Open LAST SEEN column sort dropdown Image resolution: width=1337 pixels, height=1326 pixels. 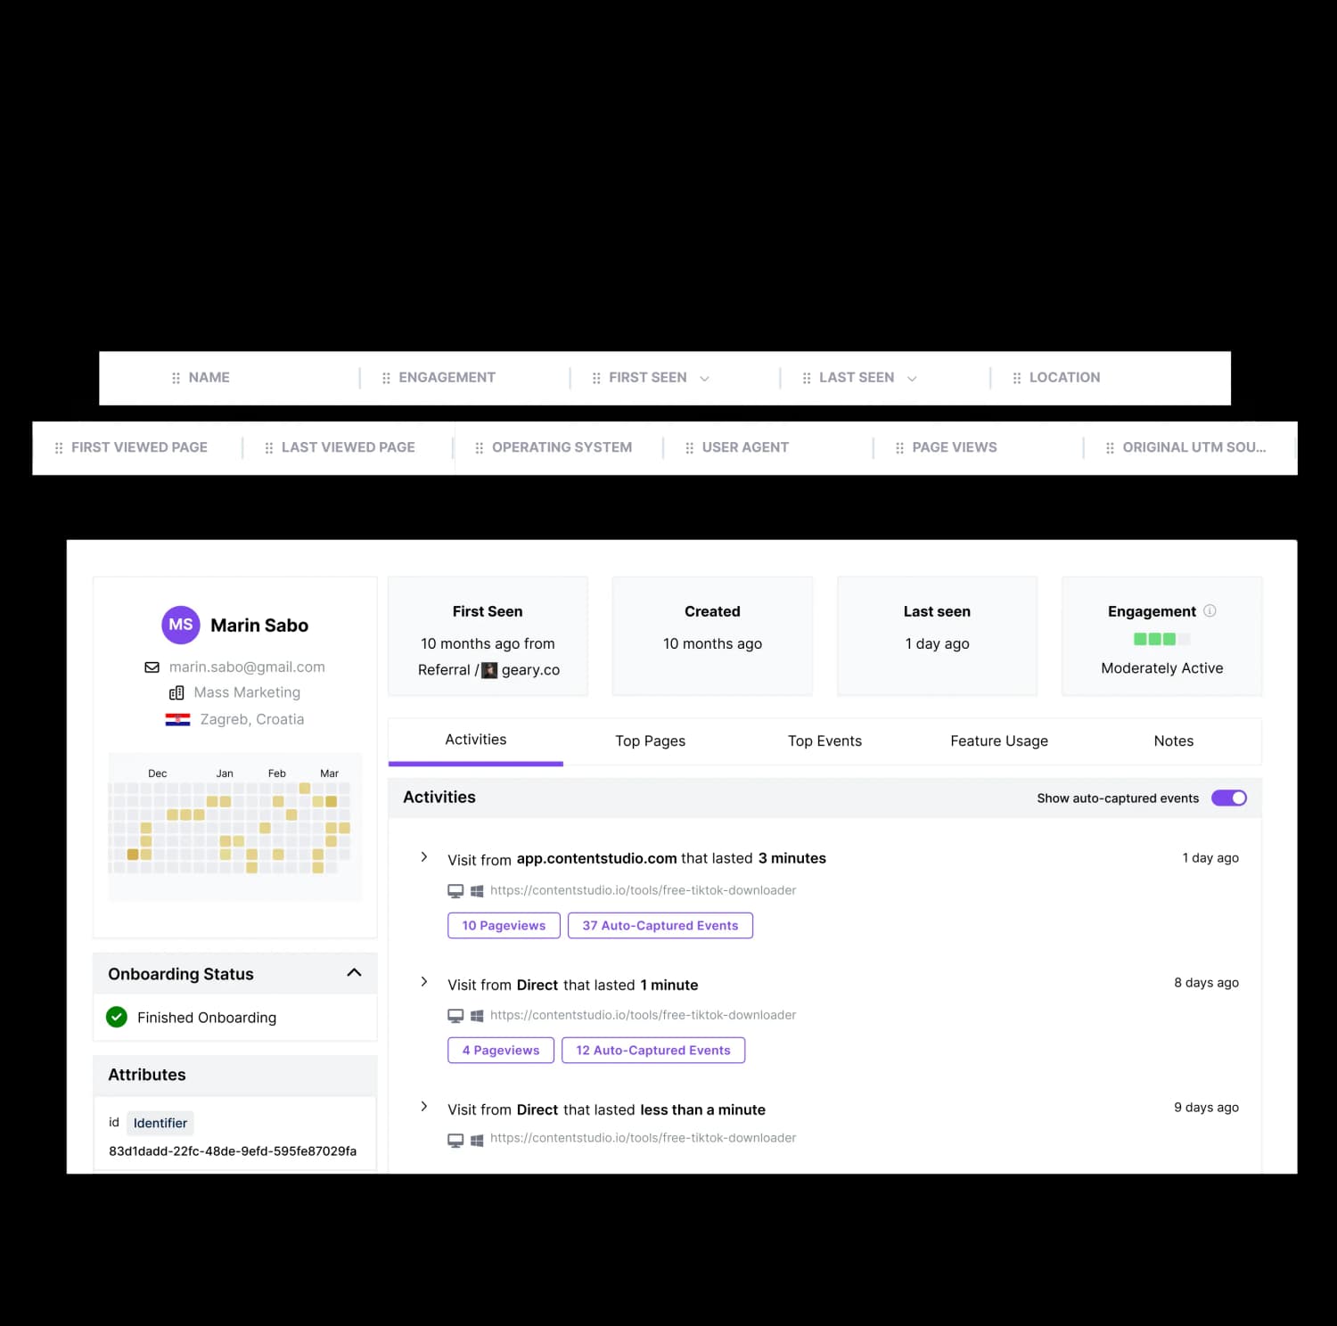pos(912,379)
